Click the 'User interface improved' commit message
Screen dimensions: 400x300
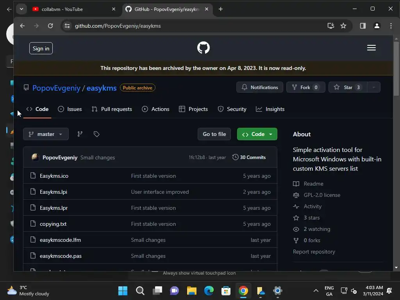160,192
